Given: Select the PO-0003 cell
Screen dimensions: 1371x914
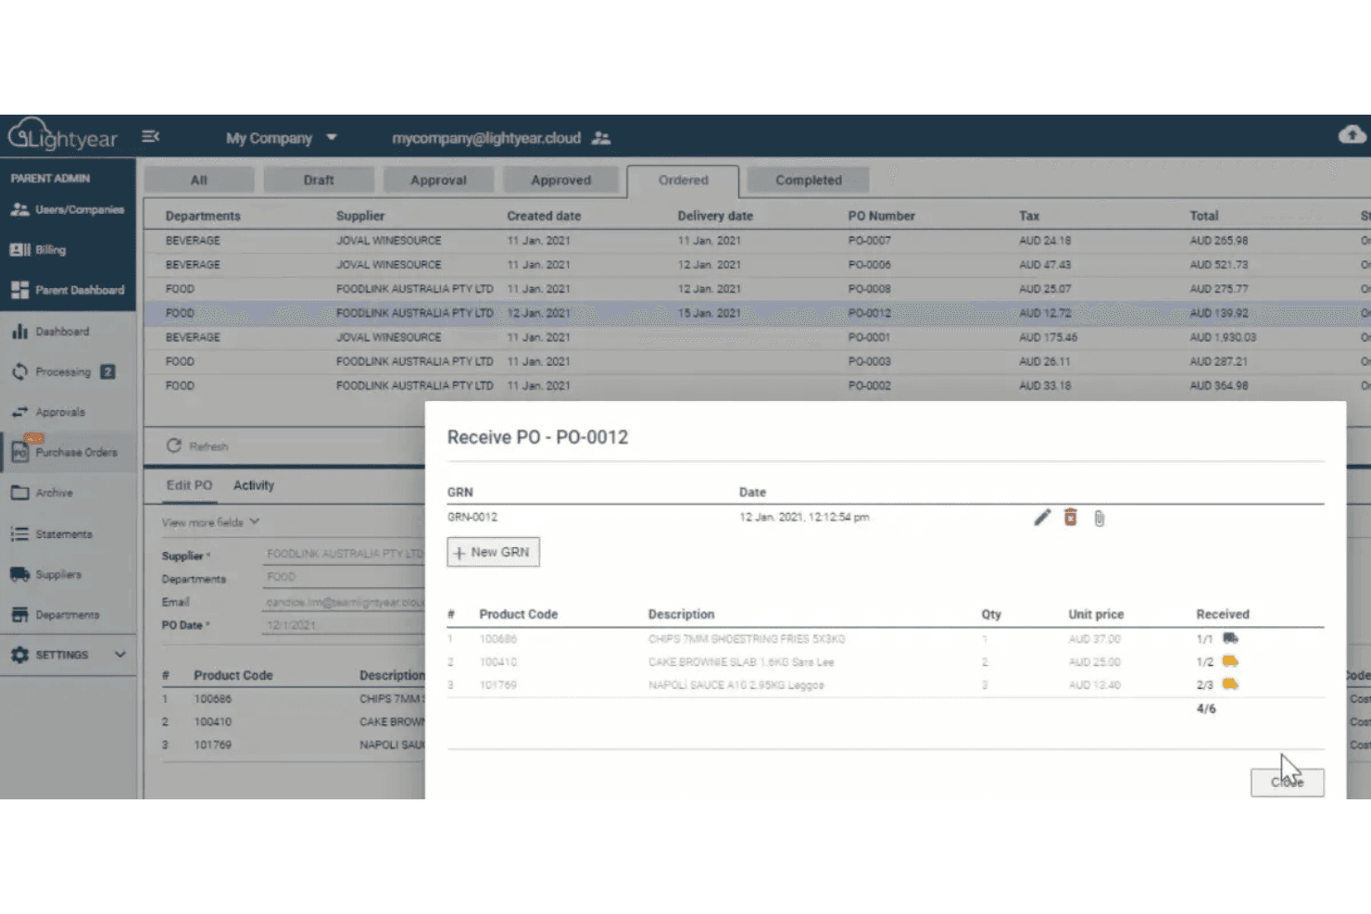Looking at the screenshot, I should point(869,361).
